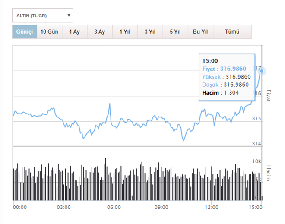Click the 314 price axis label
This screenshot has width=285, height=224.
tap(257, 144)
